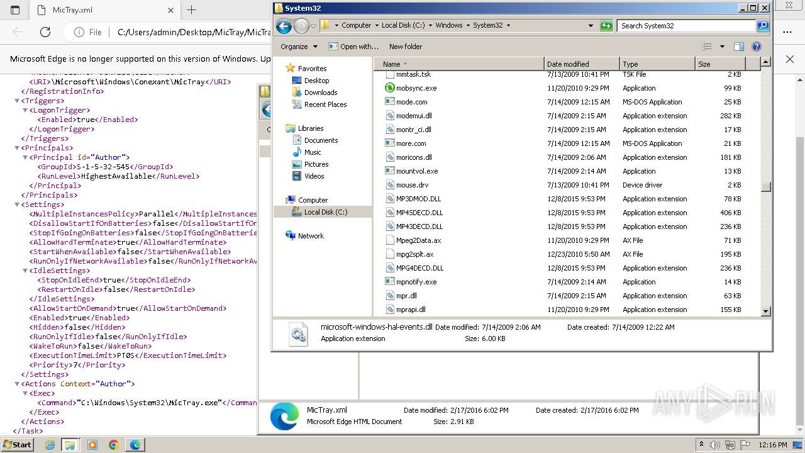This screenshot has height=453, width=805.
Task: Click the Forward arrow in System32 window
Action: coord(301,26)
